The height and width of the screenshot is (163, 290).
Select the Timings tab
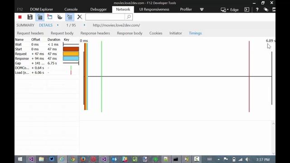(x=195, y=33)
